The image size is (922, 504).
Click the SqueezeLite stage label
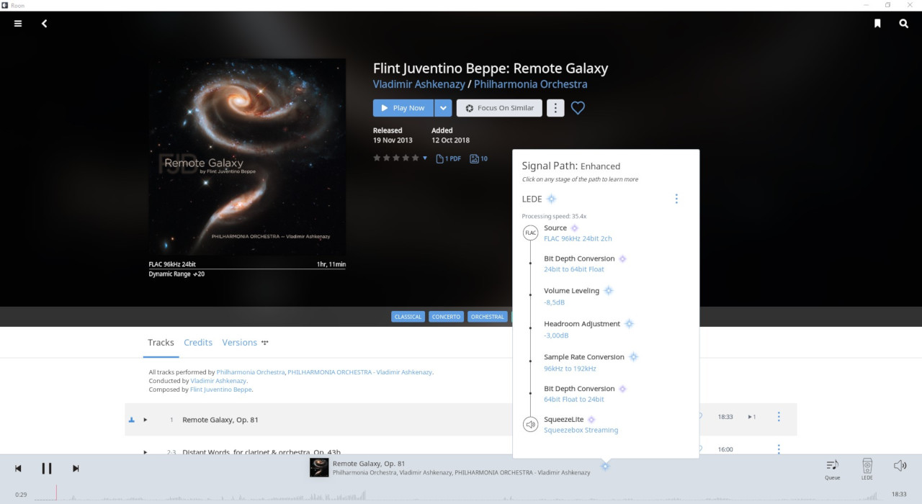(x=564, y=419)
